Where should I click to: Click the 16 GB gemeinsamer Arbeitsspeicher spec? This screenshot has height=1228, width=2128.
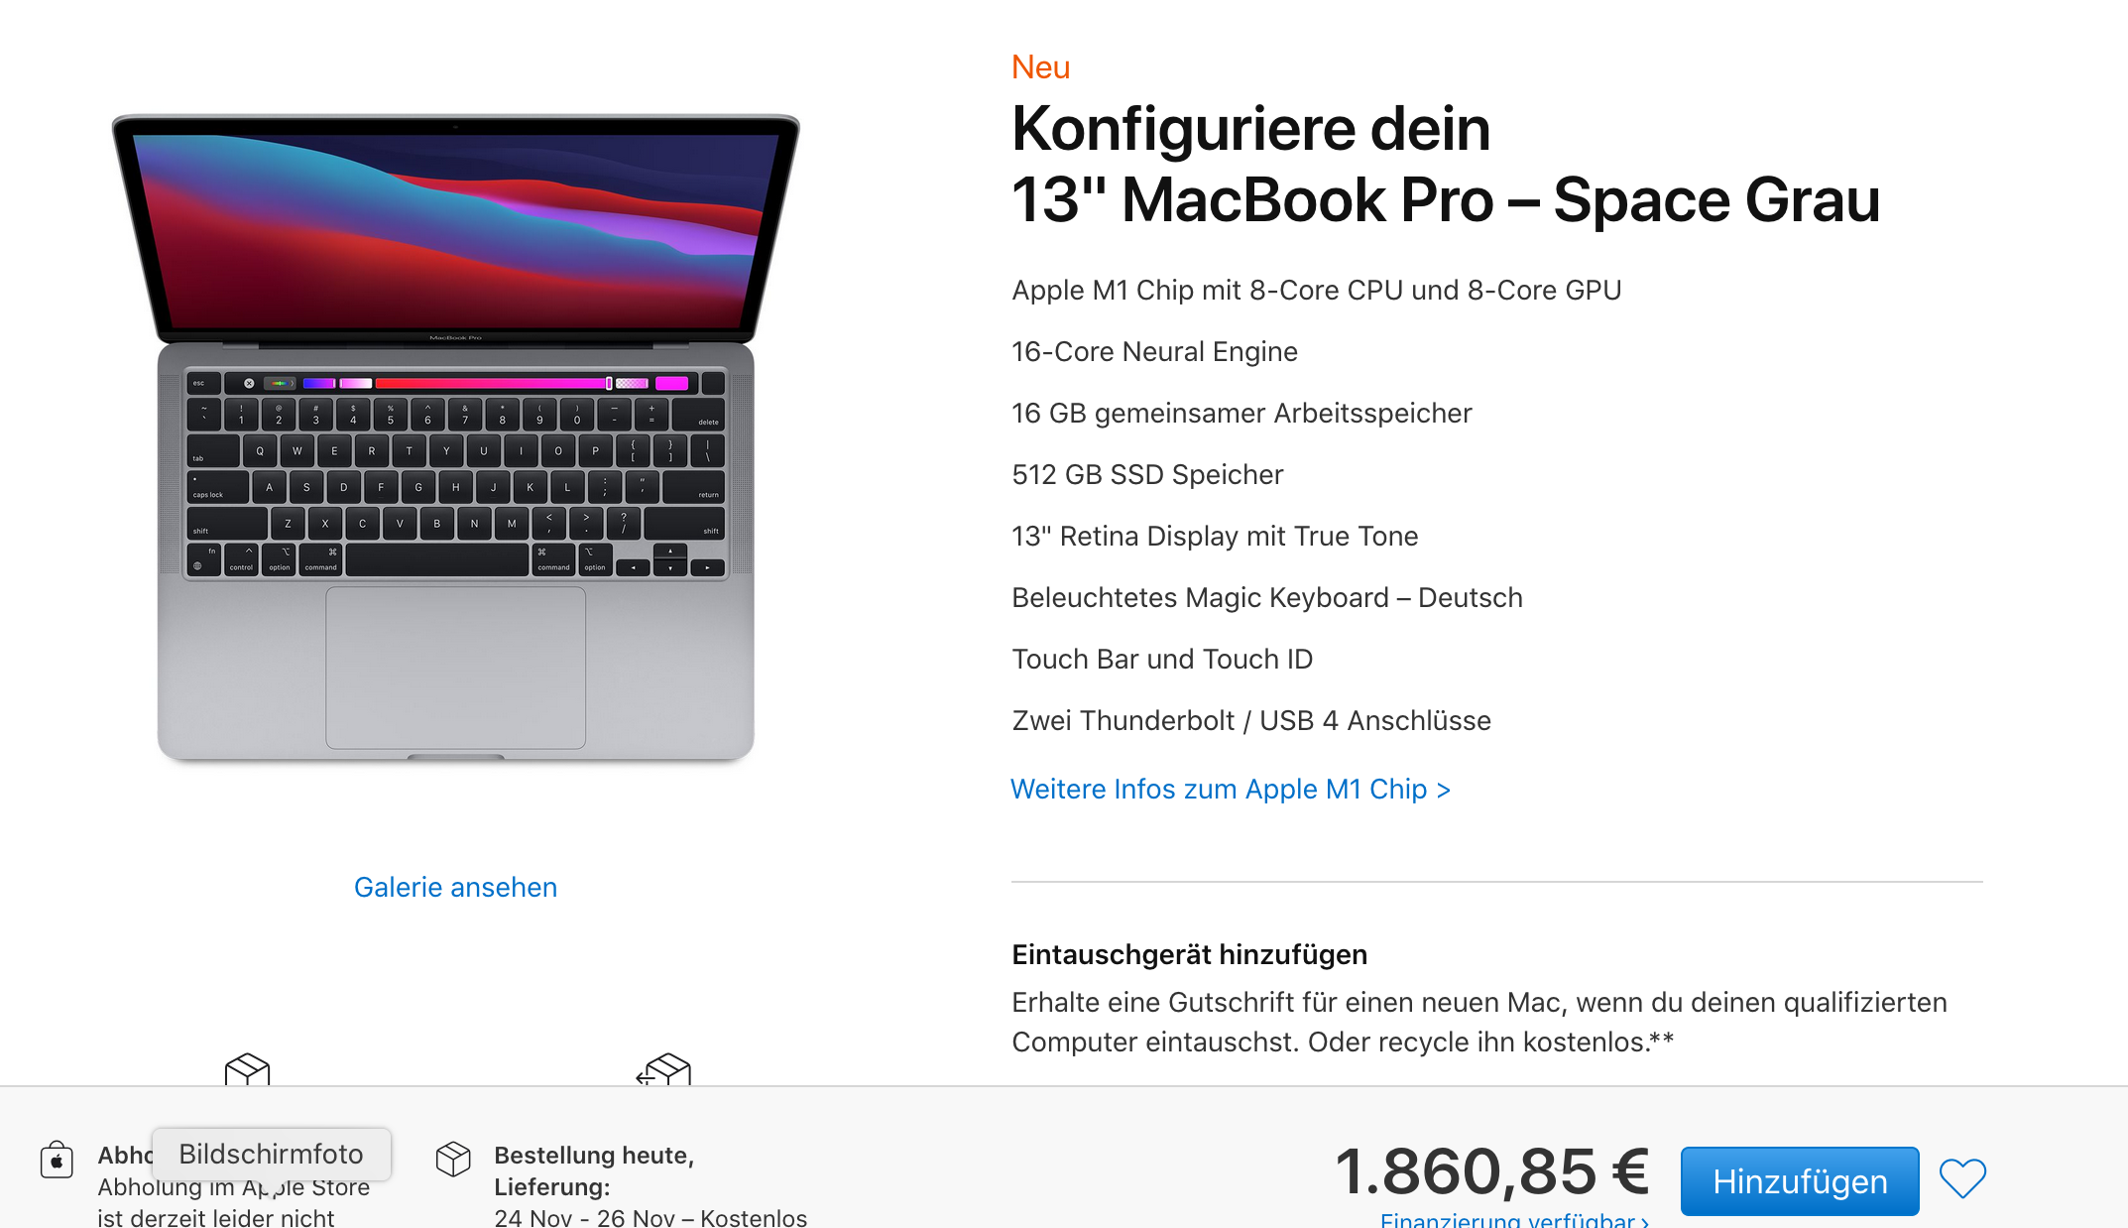click(1241, 413)
